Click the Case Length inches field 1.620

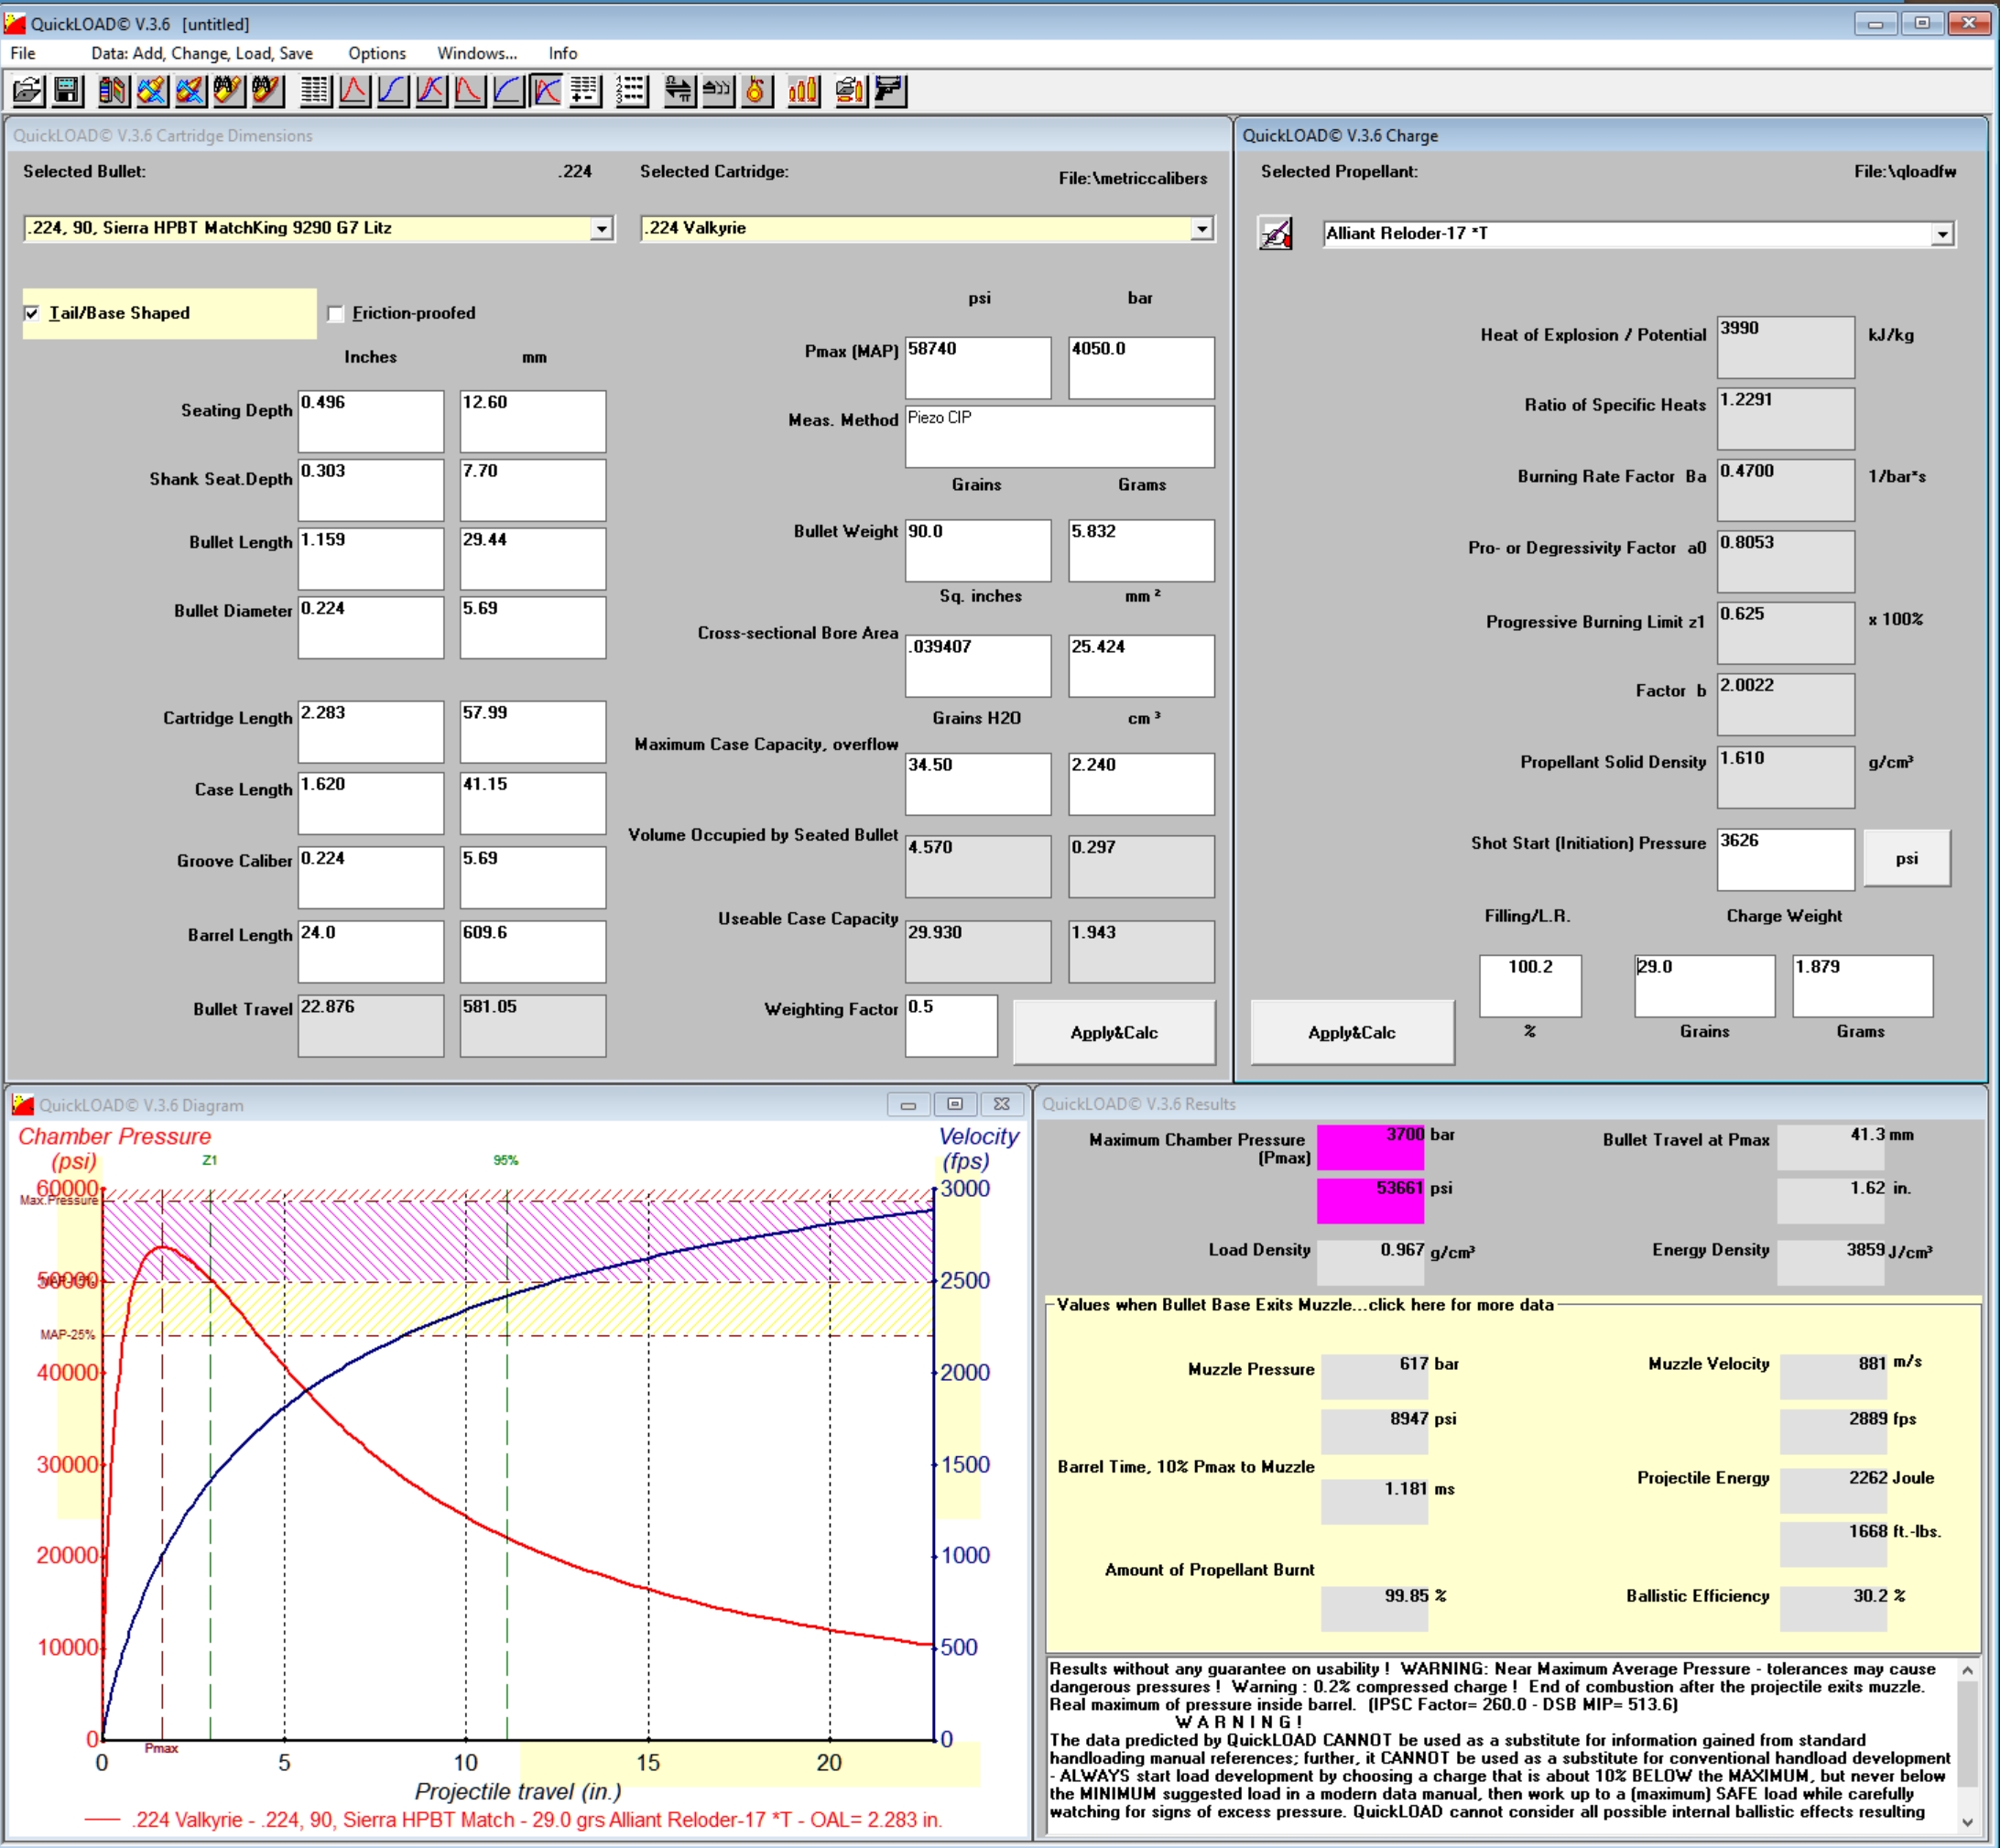(x=370, y=802)
